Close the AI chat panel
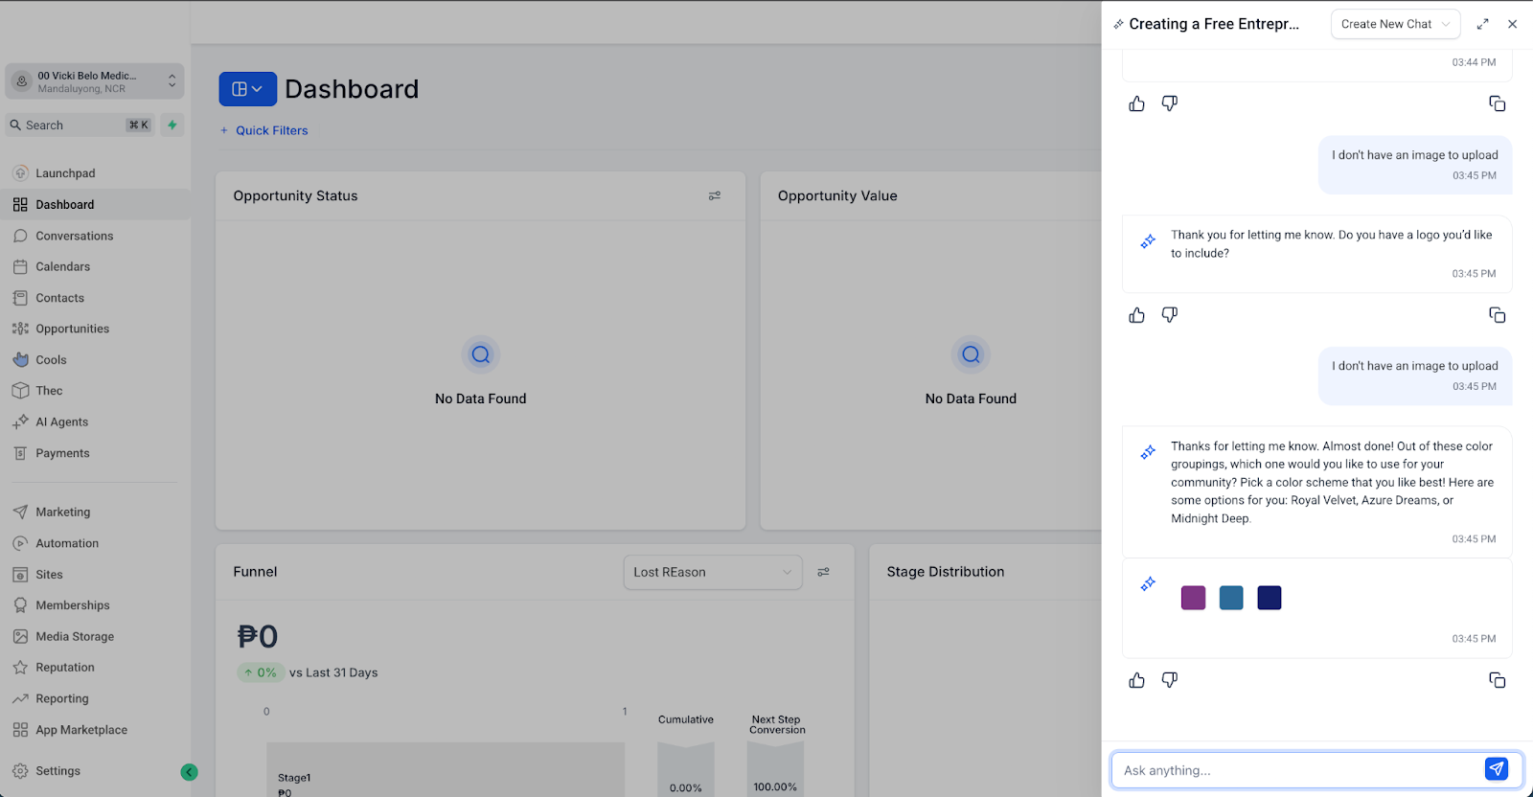The image size is (1533, 797). point(1513,24)
